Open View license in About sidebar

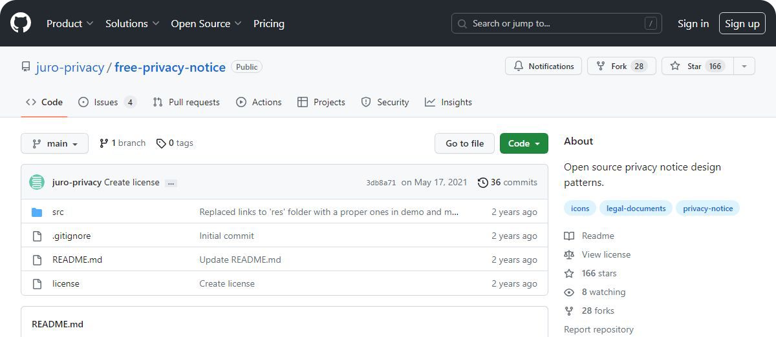click(x=606, y=254)
